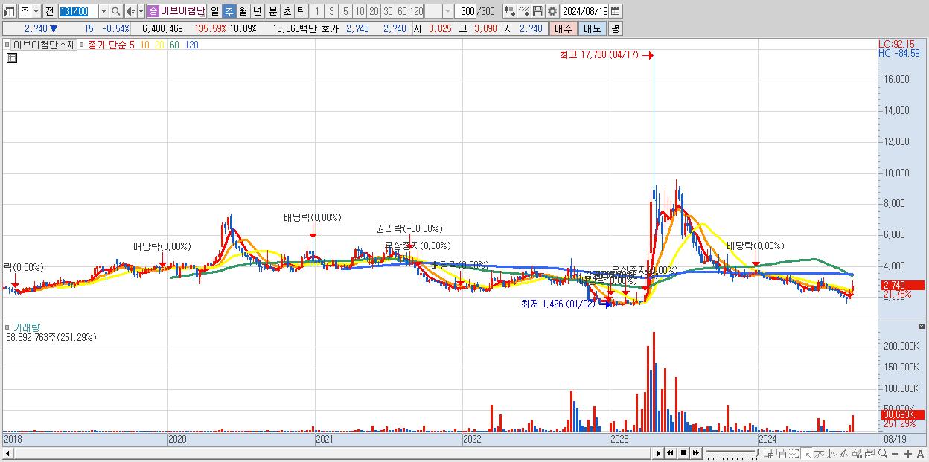Click the 전 button

pos(49,11)
